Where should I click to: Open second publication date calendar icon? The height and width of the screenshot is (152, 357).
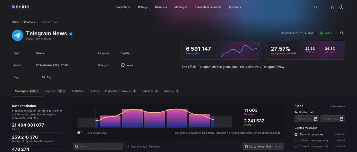click(341, 119)
